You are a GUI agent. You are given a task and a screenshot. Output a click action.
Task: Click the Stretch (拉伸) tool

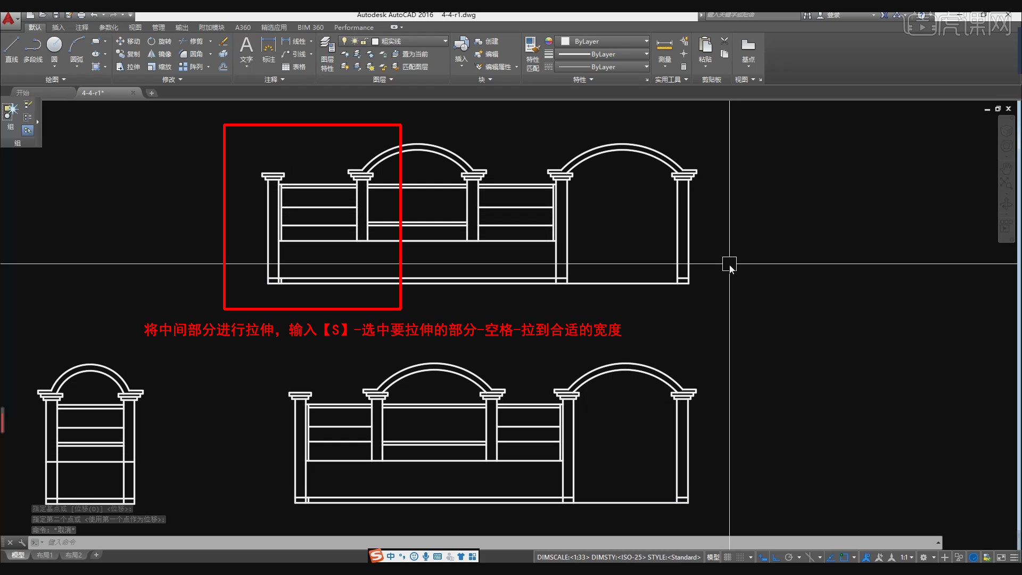click(x=128, y=67)
